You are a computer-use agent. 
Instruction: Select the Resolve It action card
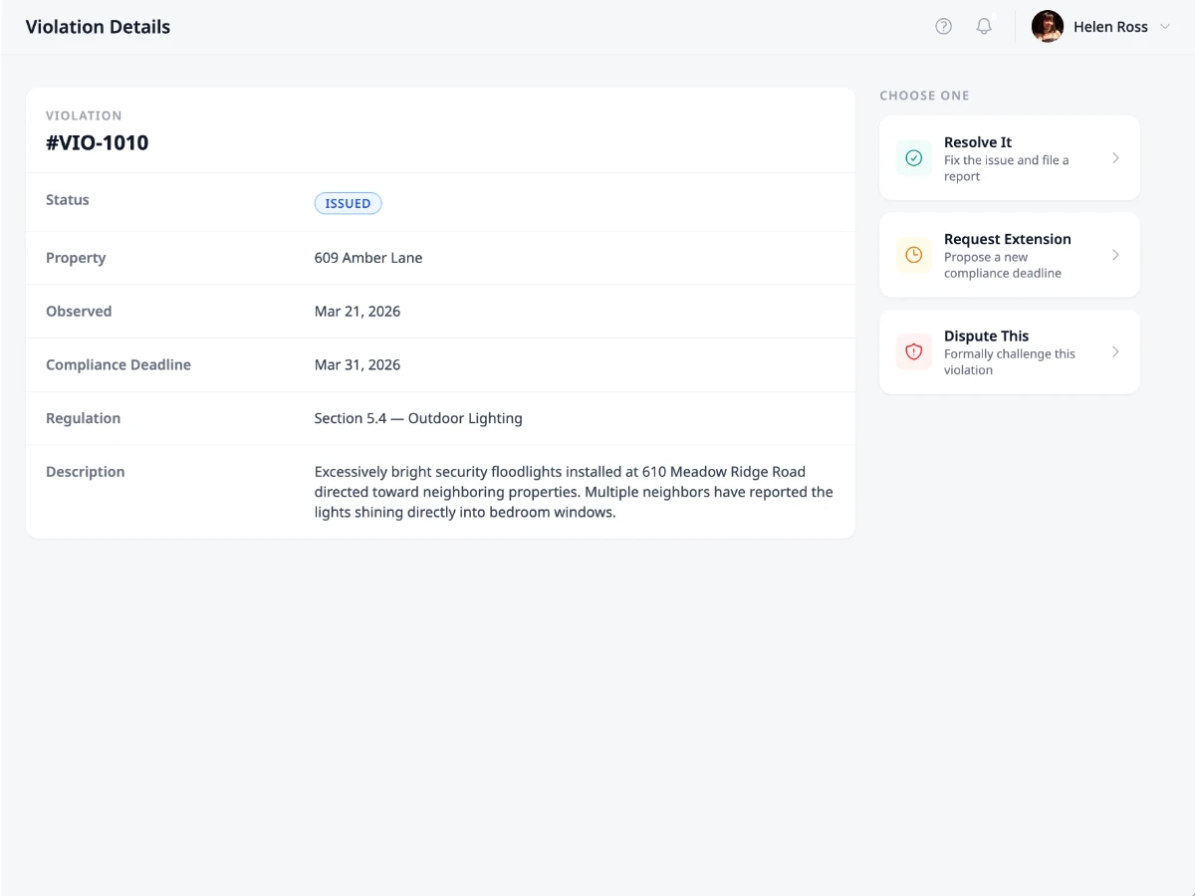click(1009, 157)
